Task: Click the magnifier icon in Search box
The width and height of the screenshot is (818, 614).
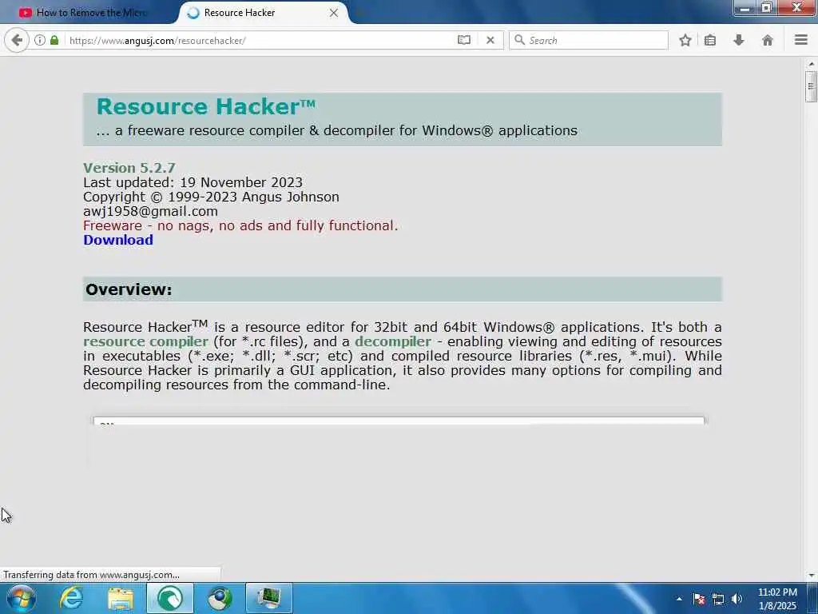Action: pyautogui.click(x=519, y=40)
